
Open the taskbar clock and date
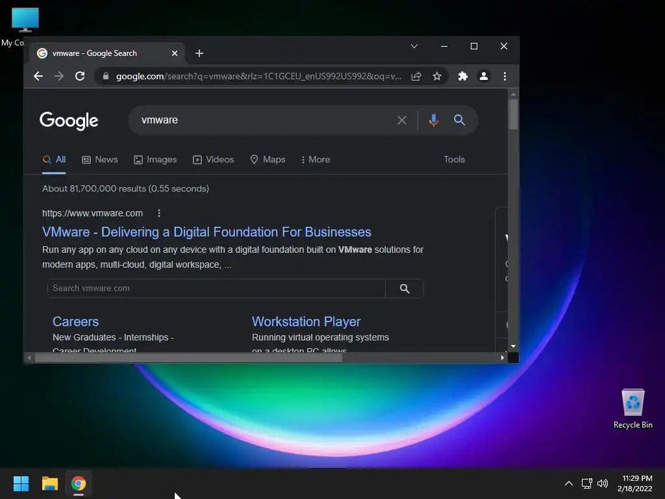pyautogui.click(x=635, y=483)
